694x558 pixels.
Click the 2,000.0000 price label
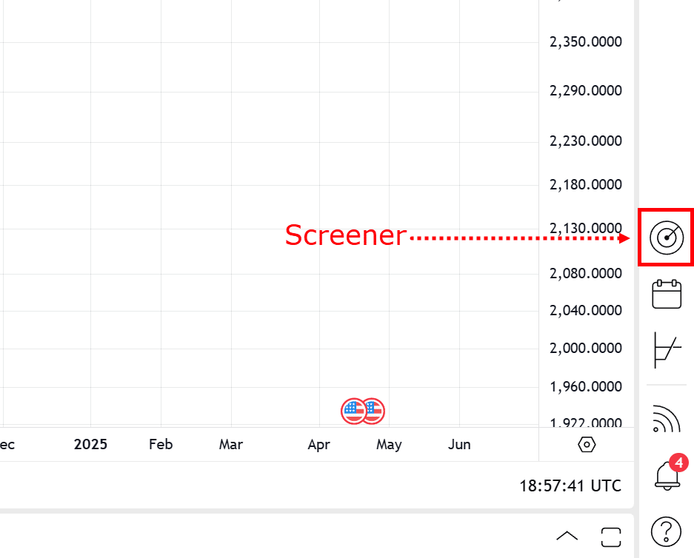click(x=586, y=349)
